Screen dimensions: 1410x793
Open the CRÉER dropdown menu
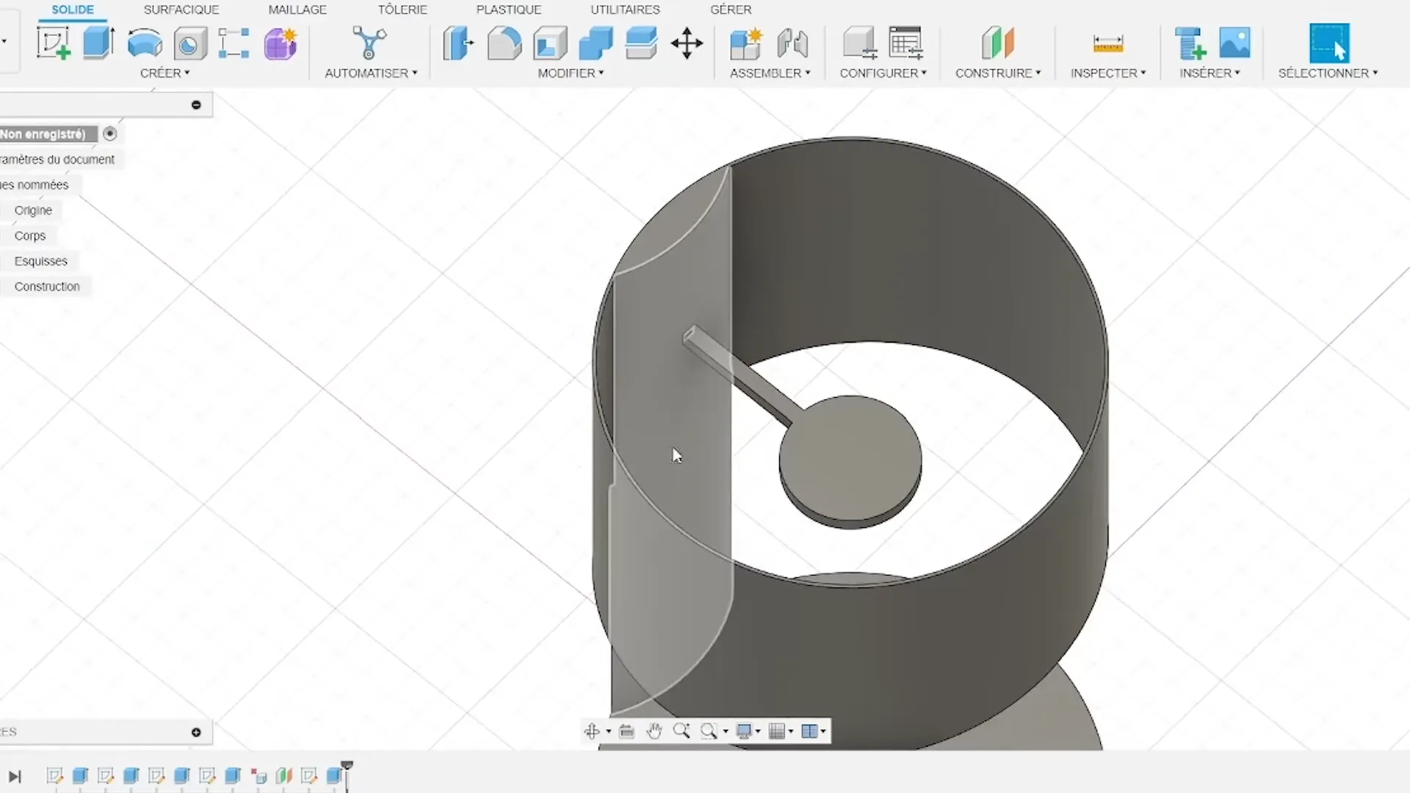[165, 73]
